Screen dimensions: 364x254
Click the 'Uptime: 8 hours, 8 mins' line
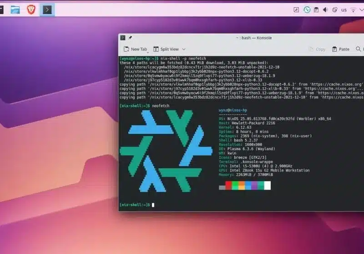243,132
